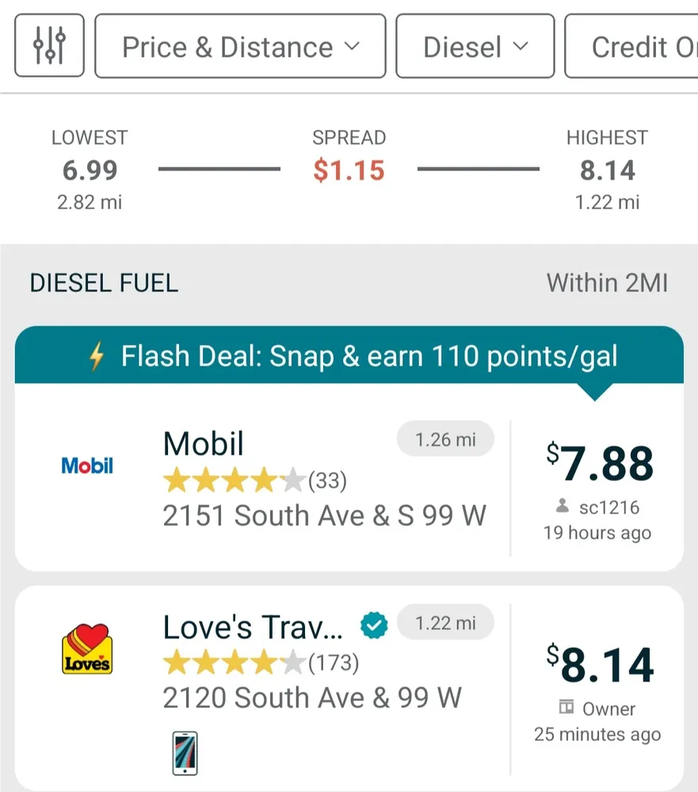Screen dimensions: 698x792
Task: Open the Mobil station name link
Action: 204,444
